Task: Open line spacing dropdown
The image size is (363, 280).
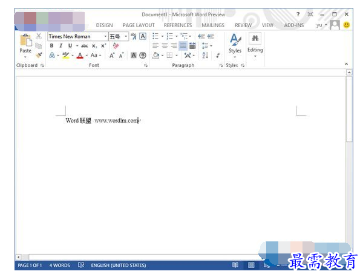Action: click(207, 46)
